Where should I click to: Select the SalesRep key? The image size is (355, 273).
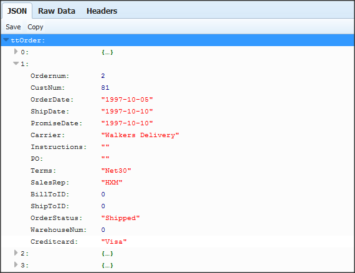click(x=50, y=183)
